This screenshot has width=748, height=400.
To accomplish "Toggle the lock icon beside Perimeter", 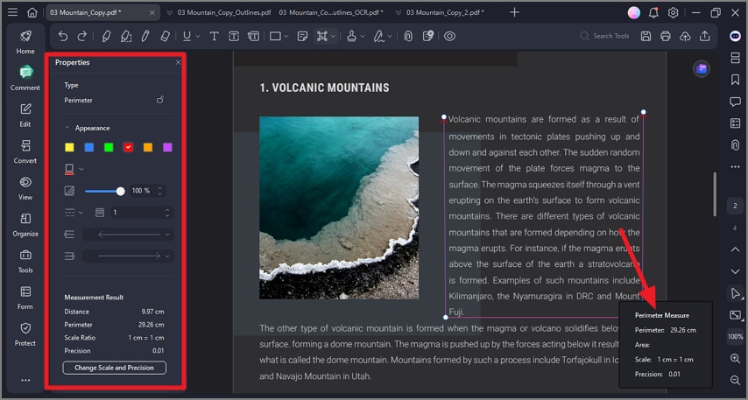I will pos(160,100).
